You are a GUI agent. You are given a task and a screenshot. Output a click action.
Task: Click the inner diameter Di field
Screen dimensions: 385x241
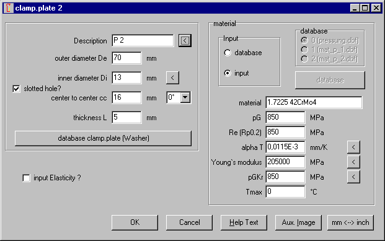[126, 78]
